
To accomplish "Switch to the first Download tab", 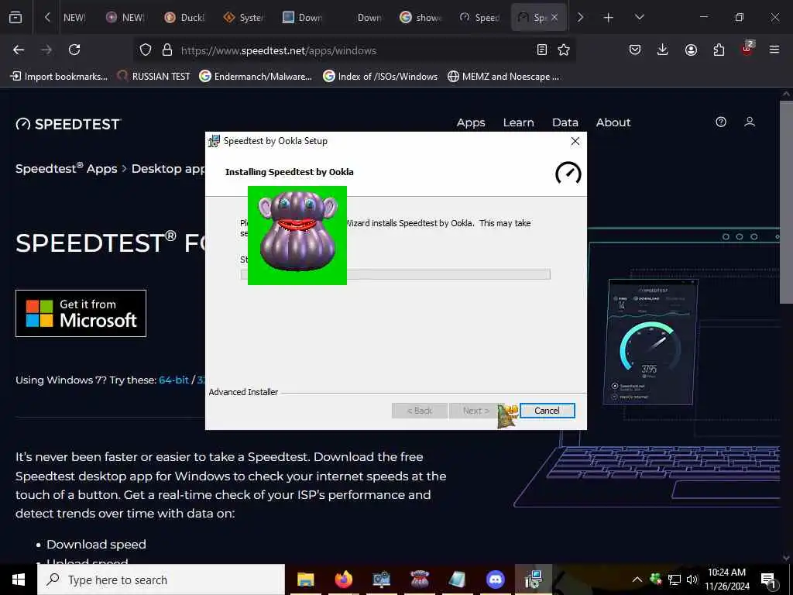I will pos(303,17).
